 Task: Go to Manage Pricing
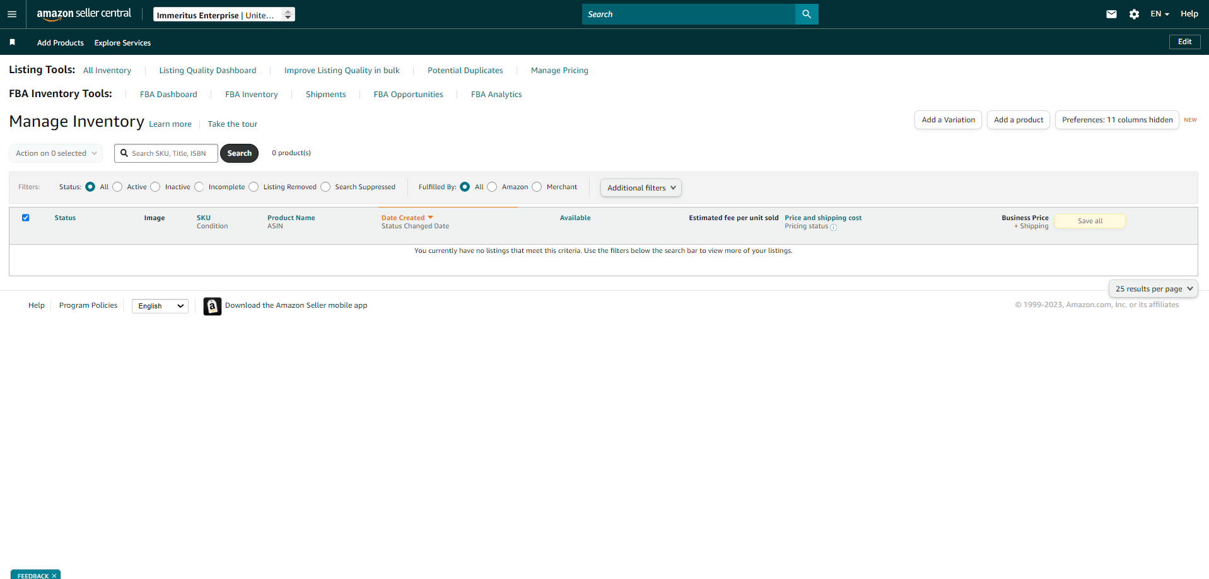559,71
